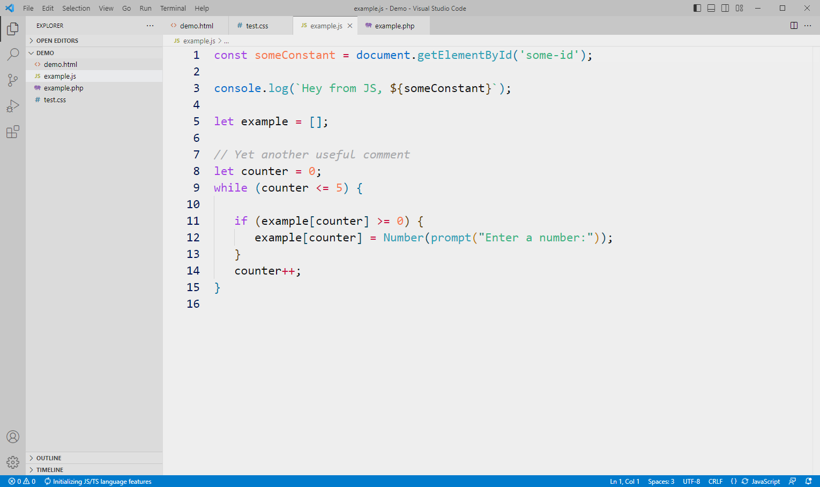This screenshot has height=487, width=820.
Task: Change the UTF-8 encoding setting
Action: (691, 481)
